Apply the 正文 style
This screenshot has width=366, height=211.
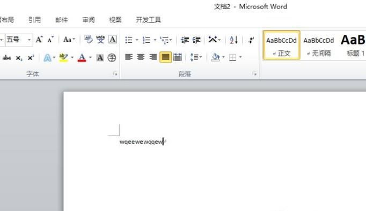[x=281, y=45]
